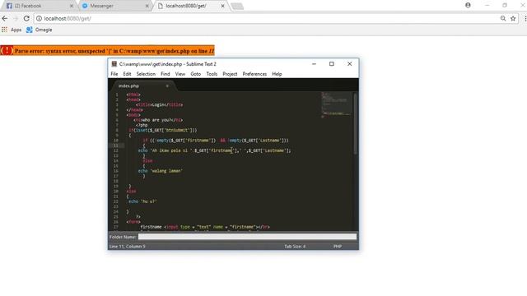Click the 'walang laman' echo line
The width and height of the screenshot is (527, 296).
(x=161, y=171)
